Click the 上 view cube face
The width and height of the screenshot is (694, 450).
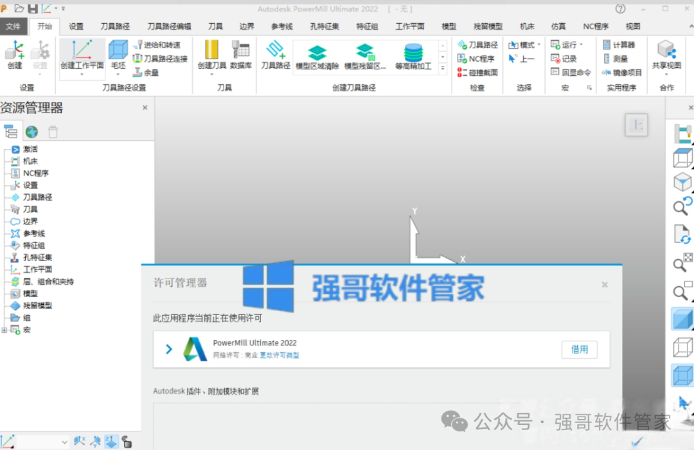click(x=636, y=125)
